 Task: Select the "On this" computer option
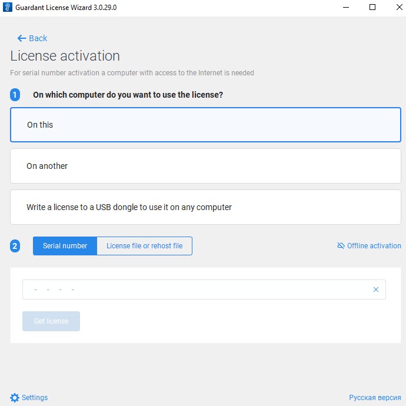tap(205, 125)
